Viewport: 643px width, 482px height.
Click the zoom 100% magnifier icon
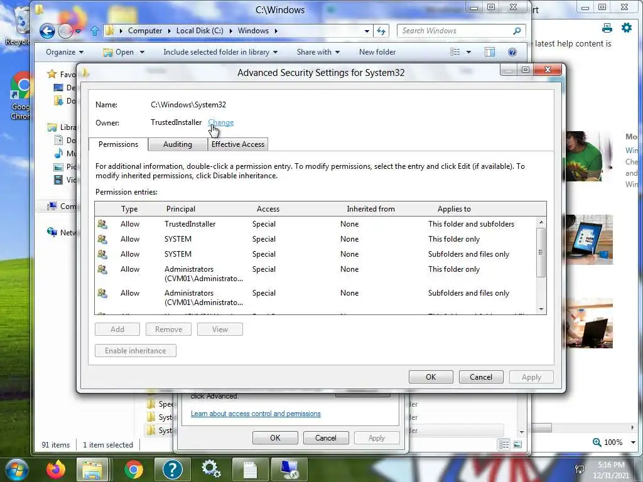point(597,442)
